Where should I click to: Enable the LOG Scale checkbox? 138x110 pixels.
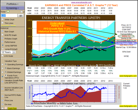click(x=2, y=56)
